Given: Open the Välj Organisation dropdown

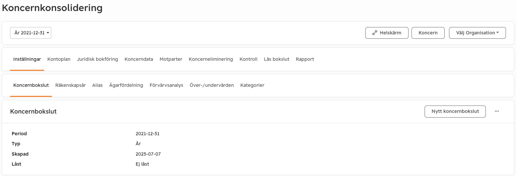Looking at the screenshot, I should tap(477, 33).
